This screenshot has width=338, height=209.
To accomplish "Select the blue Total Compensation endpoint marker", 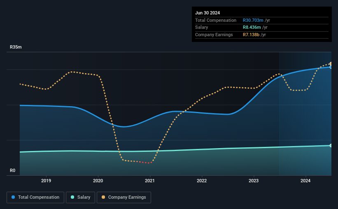I will 331,67.
